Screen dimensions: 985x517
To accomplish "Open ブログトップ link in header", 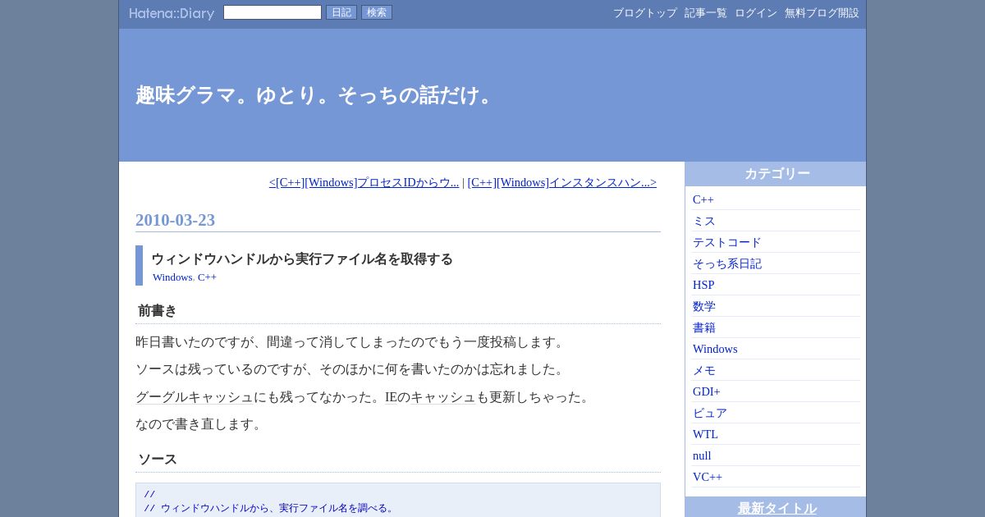I will (645, 13).
